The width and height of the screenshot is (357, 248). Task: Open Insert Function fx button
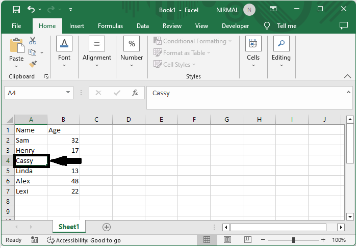(135, 93)
